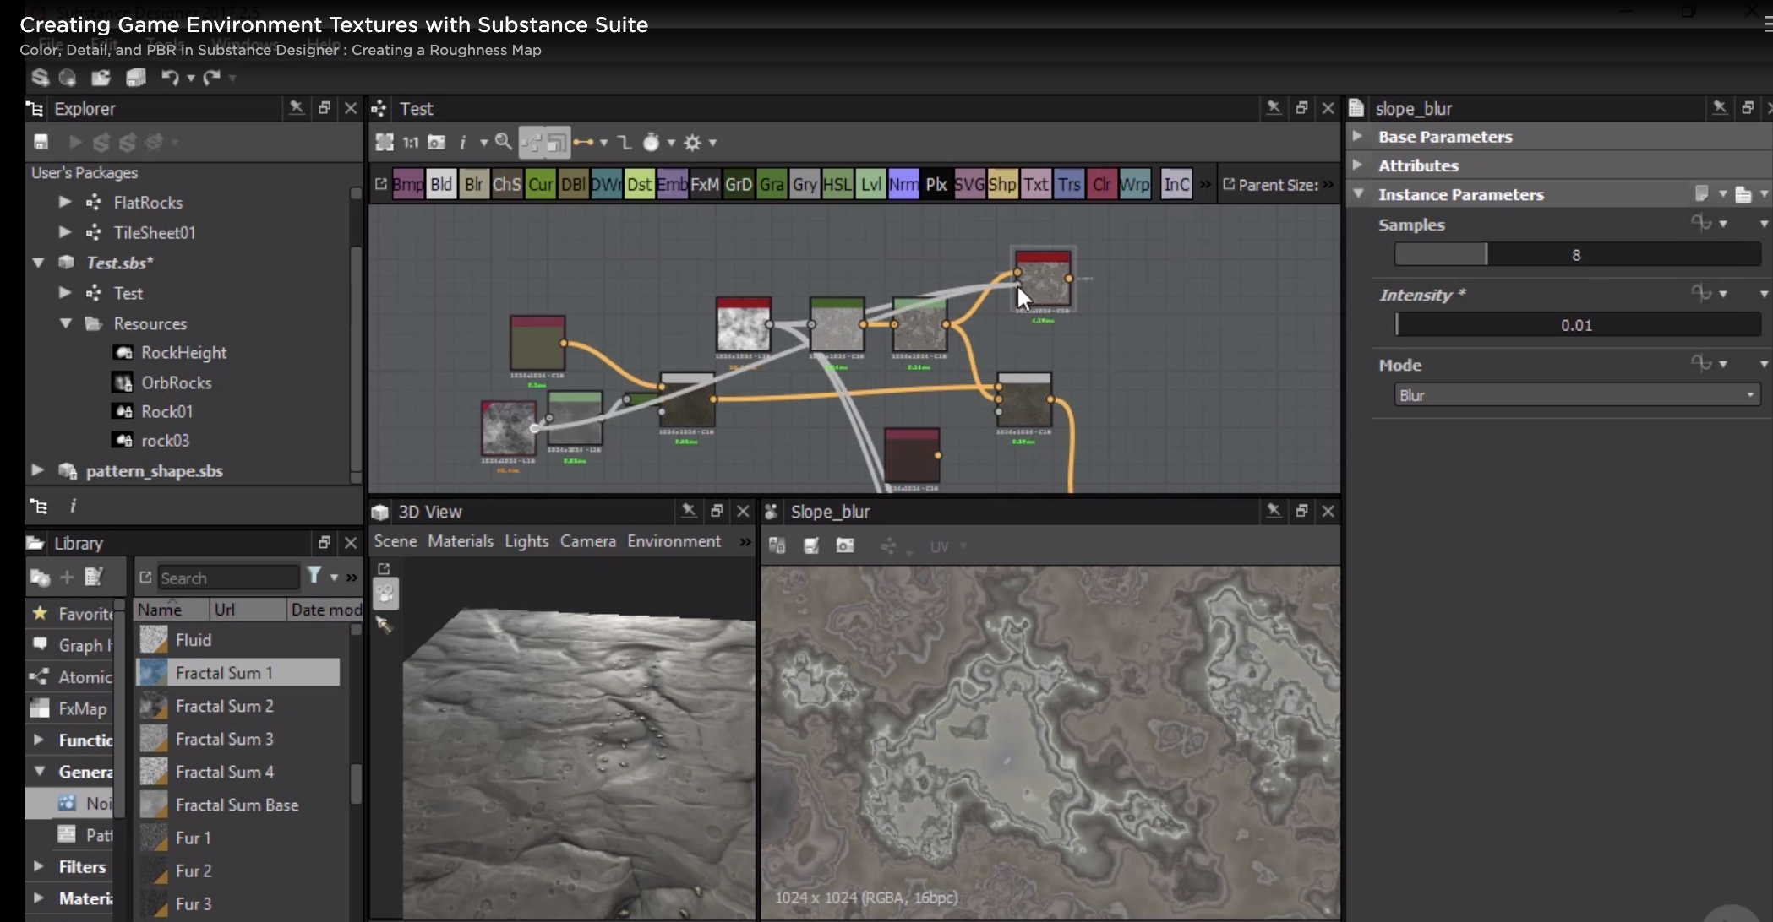Toggle the Intensity exposure function icon
1773x922 pixels.
(1700, 293)
